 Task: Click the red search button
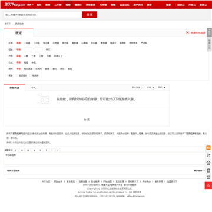tap(90, 15)
